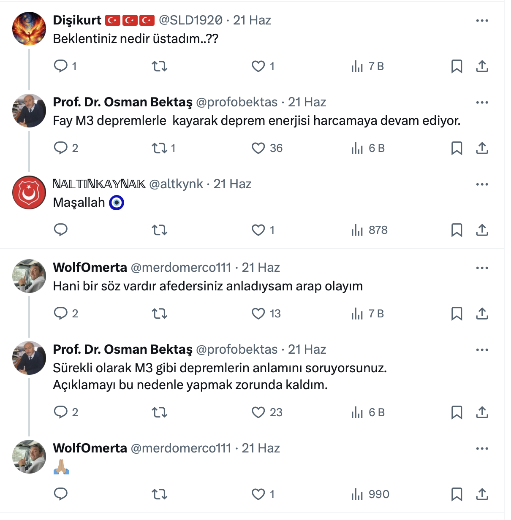The height and width of the screenshot is (520, 511).
Task: Click Dişikurt's phoenix avatar
Action: (x=29, y=29)
